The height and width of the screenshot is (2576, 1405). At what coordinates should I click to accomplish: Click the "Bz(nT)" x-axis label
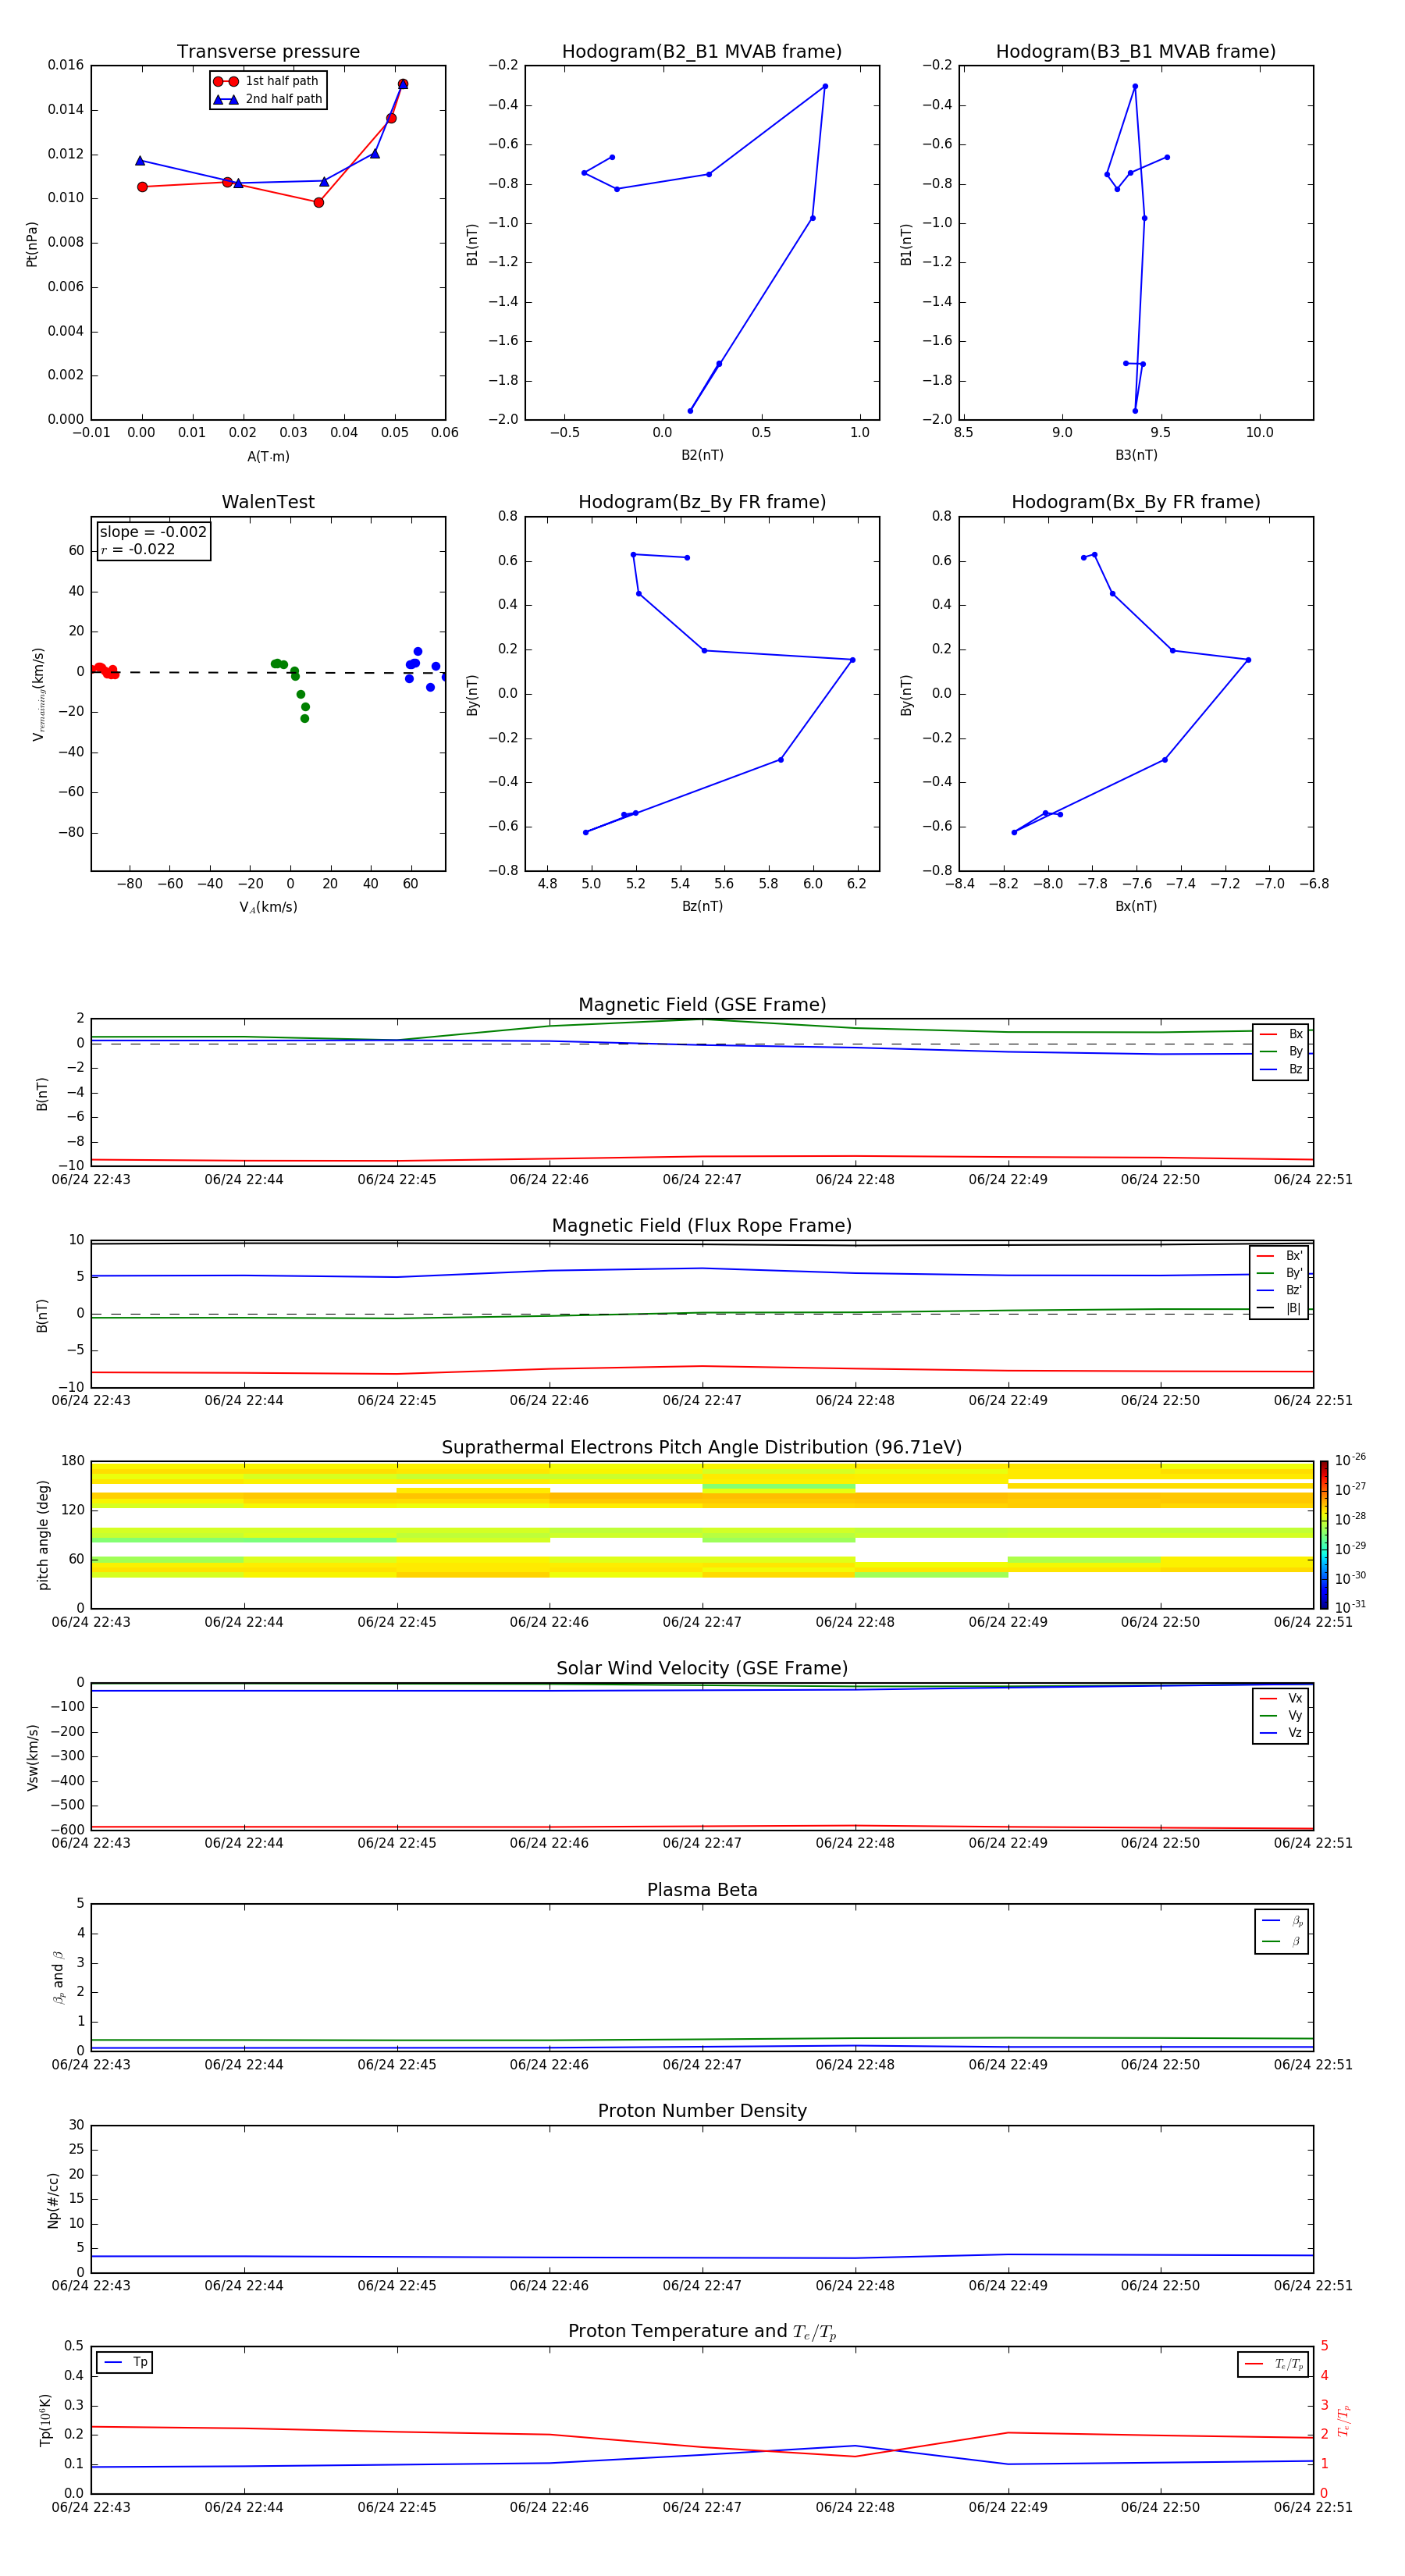click(x=702, y=906)
